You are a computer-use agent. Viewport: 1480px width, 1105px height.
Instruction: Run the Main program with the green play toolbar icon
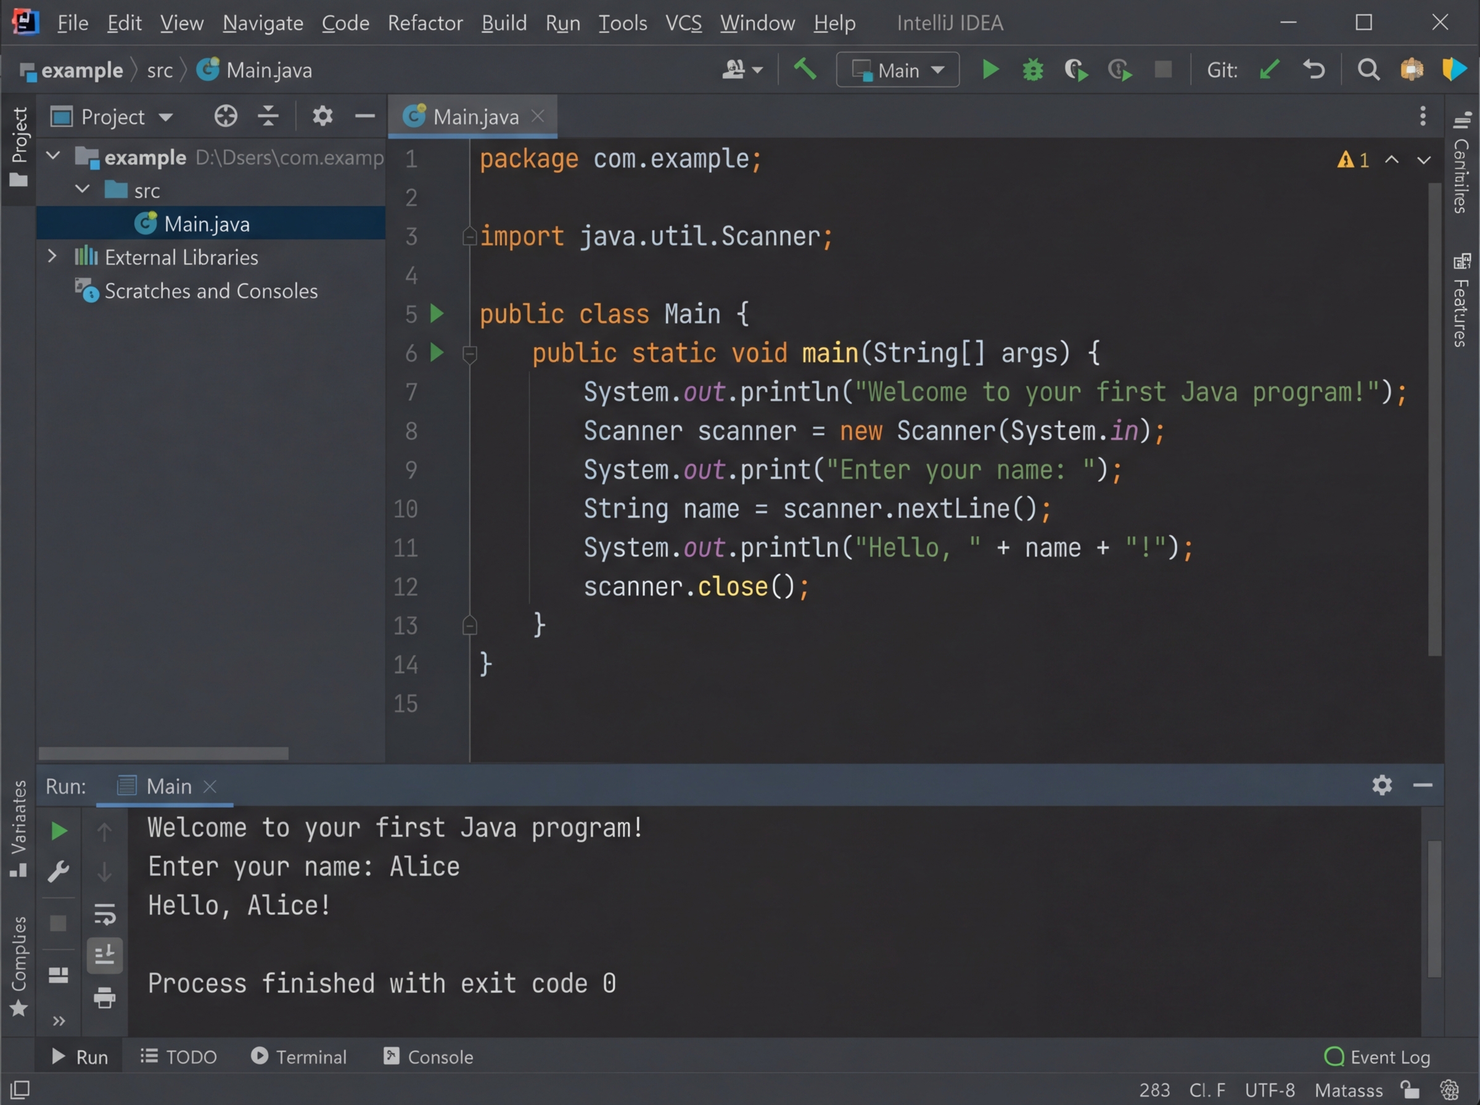[x=990, y=69]
